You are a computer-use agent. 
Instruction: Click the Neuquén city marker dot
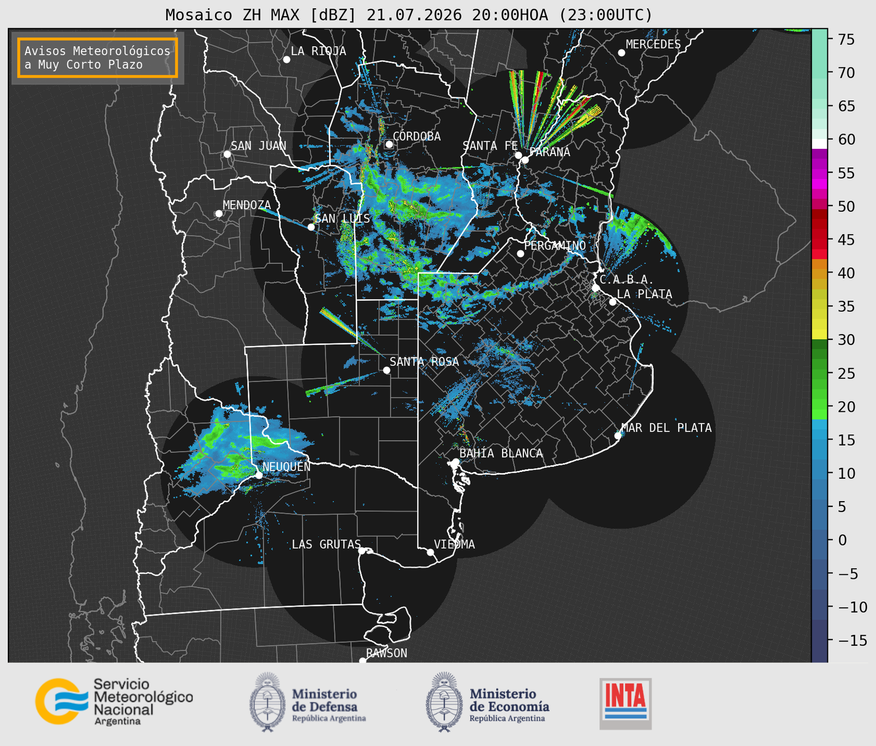click(259, 475)
